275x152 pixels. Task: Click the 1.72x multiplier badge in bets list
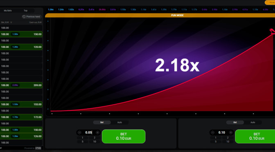click(x=15, y=117)
